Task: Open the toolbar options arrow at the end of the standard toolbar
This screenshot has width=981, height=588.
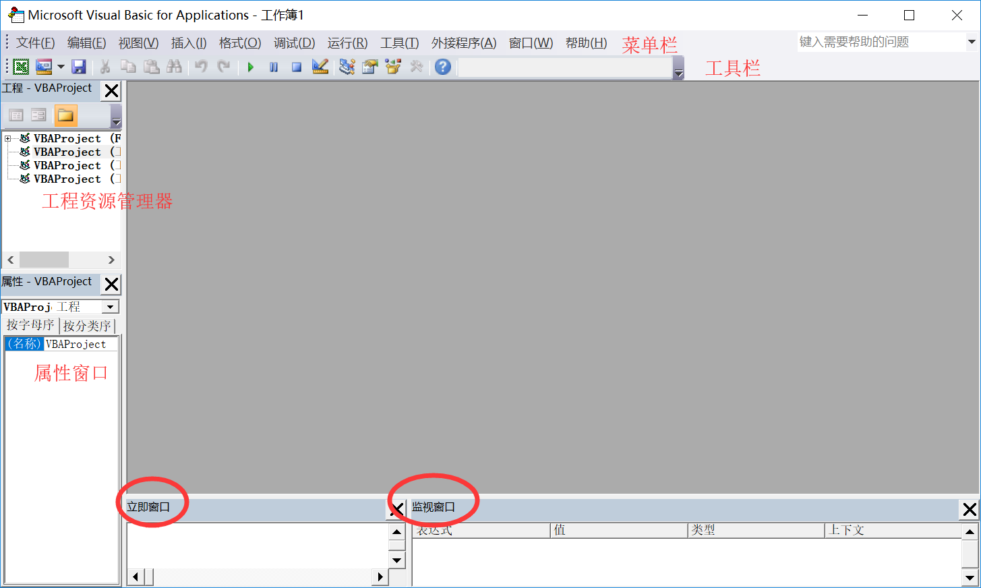Action: [678, 67]
